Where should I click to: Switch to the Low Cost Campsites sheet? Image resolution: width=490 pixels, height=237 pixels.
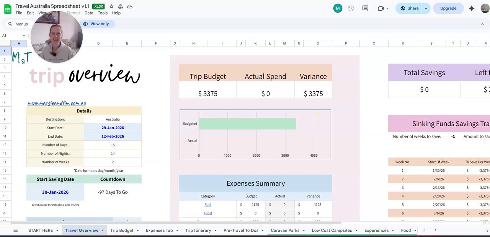332,231
